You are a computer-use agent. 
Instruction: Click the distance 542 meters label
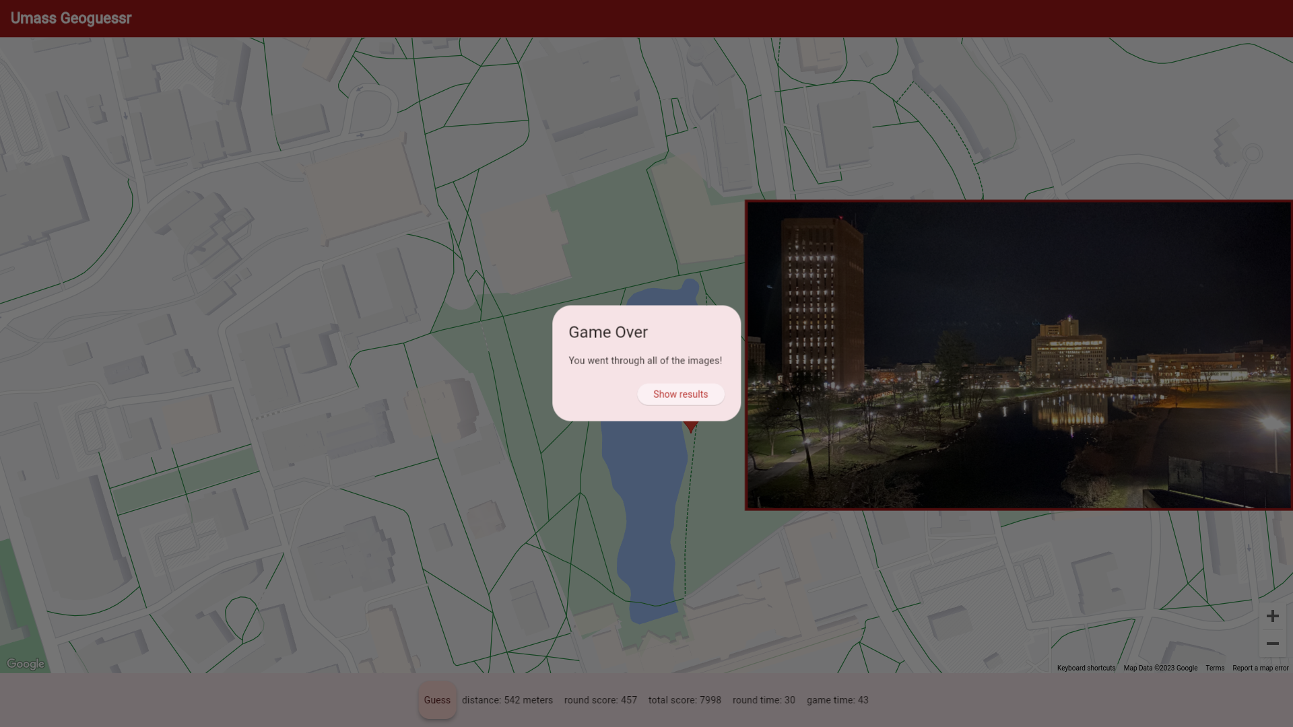pyautogui.click(x=507, y=700)
